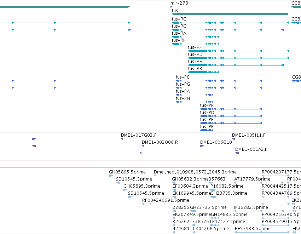Viewport: 301px width, 234px height.
Task: Click the DME1-005I11.F feature
Action: (x=233, y=139)
